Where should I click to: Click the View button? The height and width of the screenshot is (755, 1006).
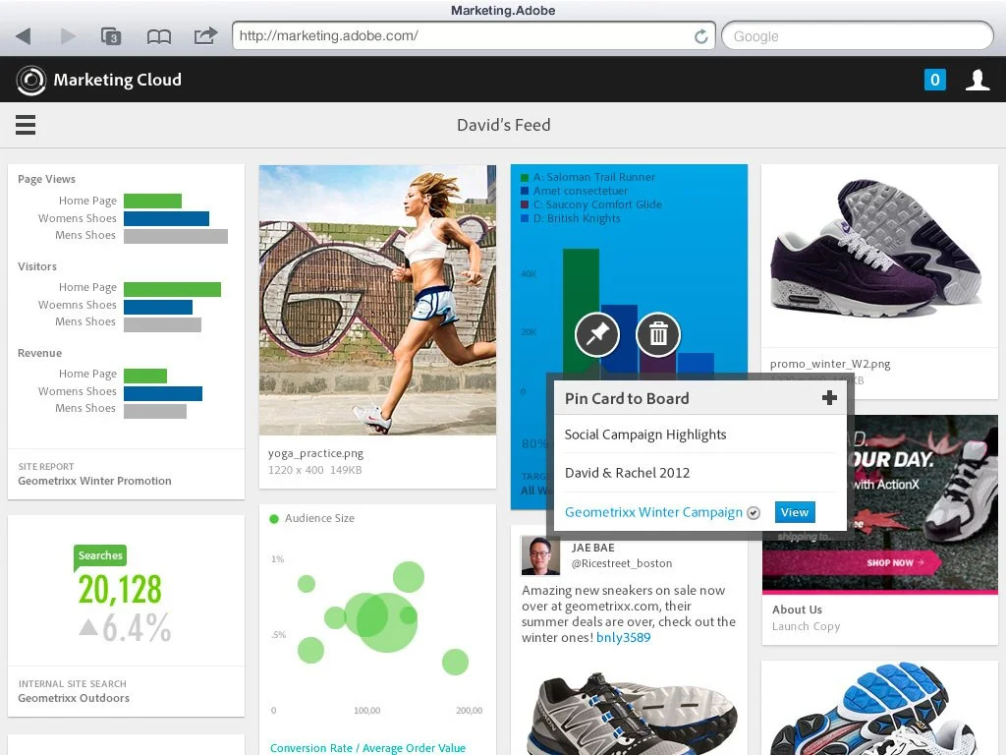(795, 512)
